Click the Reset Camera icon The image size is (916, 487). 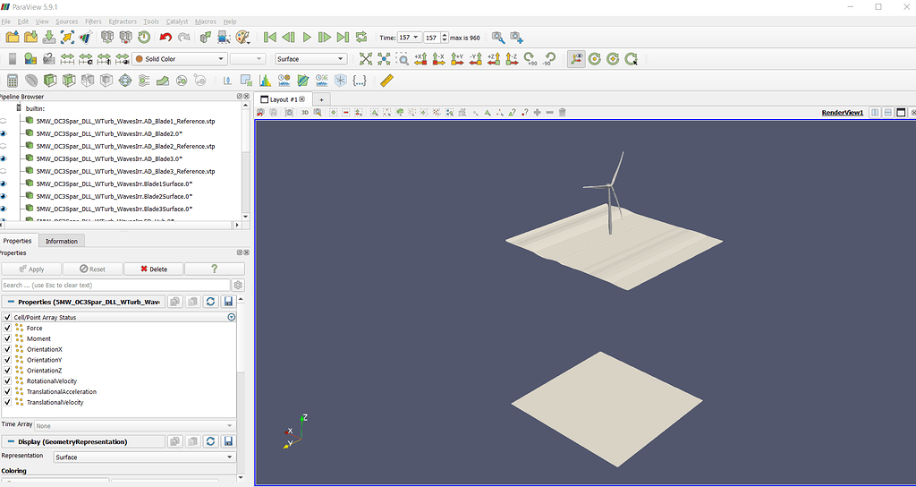pyautogui.click(x=365, y=59)
